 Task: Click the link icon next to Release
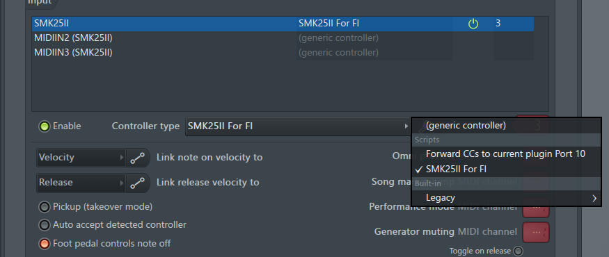(138, 183)
